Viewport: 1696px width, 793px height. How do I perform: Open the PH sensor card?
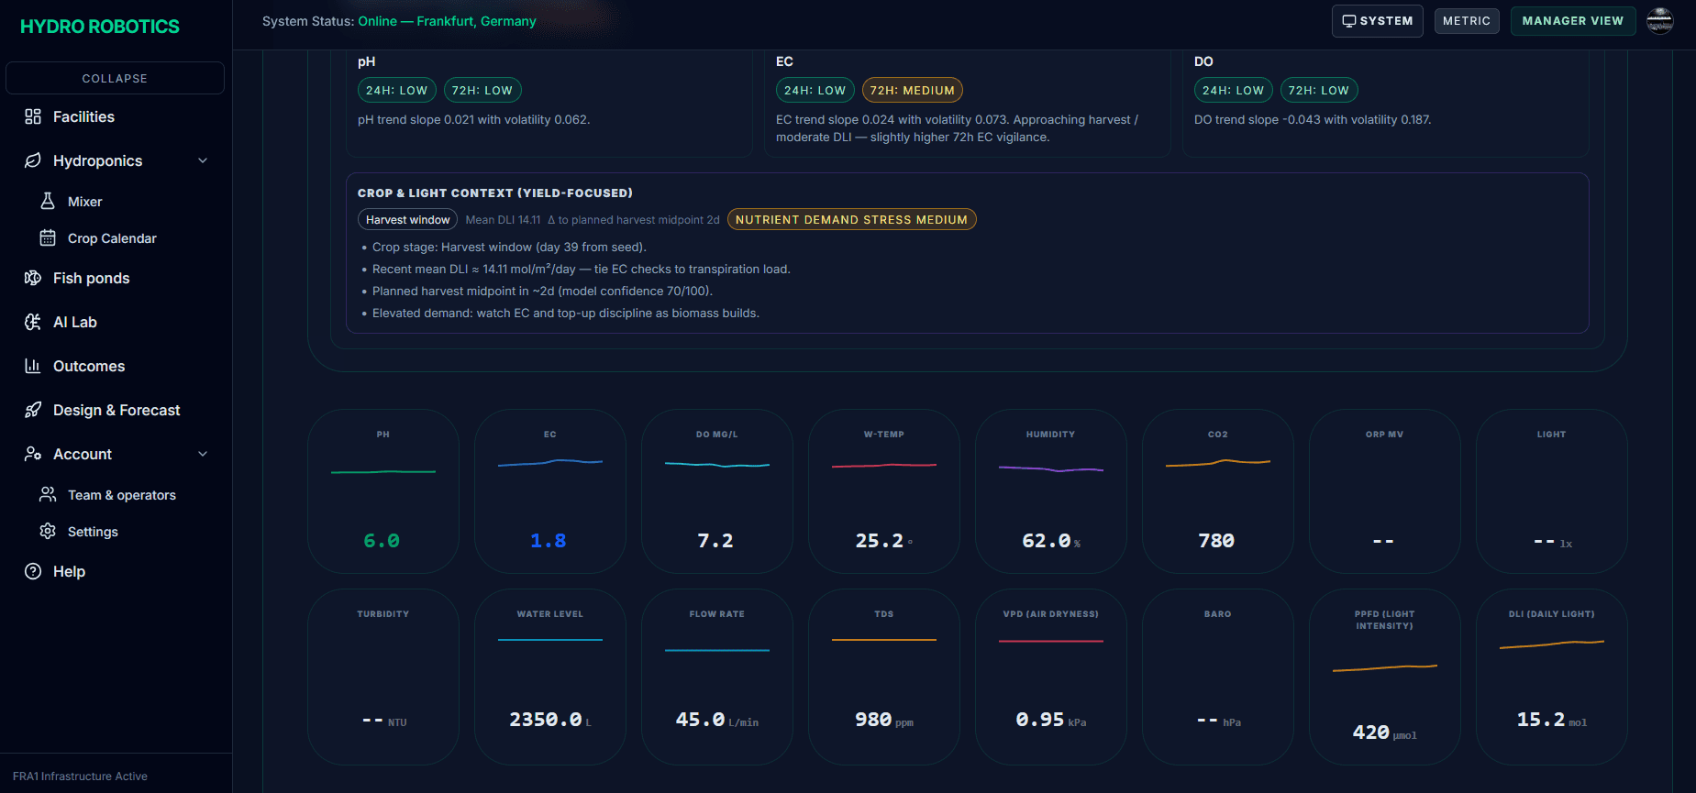[x=382, y=491]
